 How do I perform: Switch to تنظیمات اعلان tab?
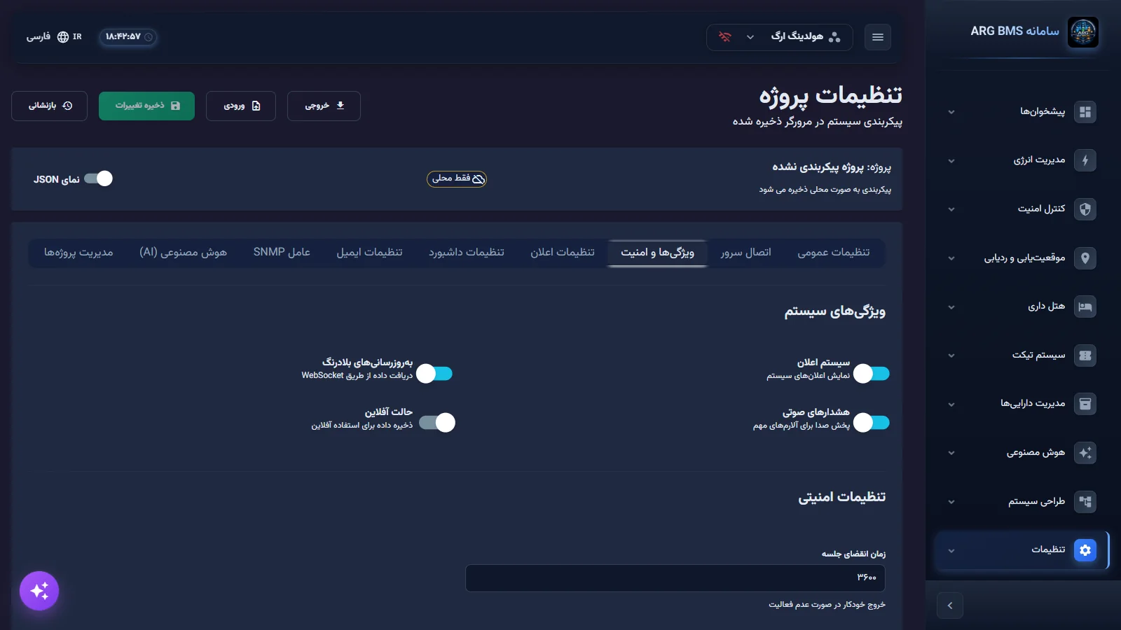(563, 253)
